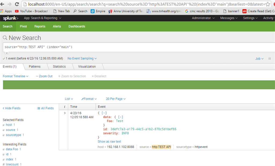Click Hide Fields link
Image resolution: width=275 pixels, height=166 pixels.
point(12,108)
